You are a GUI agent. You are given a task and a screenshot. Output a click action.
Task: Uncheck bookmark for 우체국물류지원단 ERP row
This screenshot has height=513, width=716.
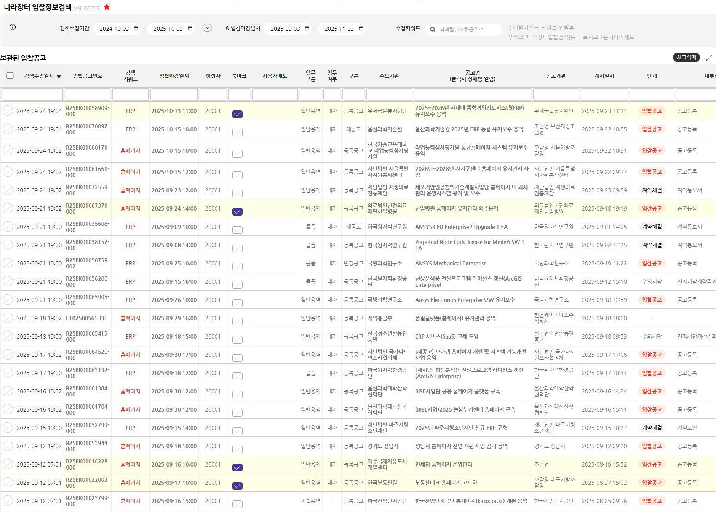pyautogui.click(x=237, y=114)
